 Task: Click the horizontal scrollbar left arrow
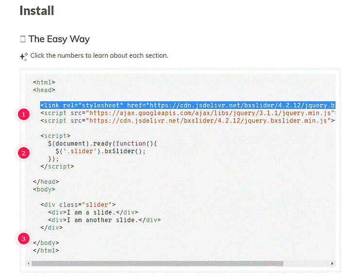coord(29,263)
